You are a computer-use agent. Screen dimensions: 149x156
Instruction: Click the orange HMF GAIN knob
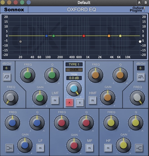click(x=108, y=98)
